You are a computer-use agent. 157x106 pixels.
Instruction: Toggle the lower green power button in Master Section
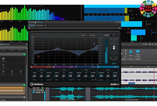(x=24, y=85)
